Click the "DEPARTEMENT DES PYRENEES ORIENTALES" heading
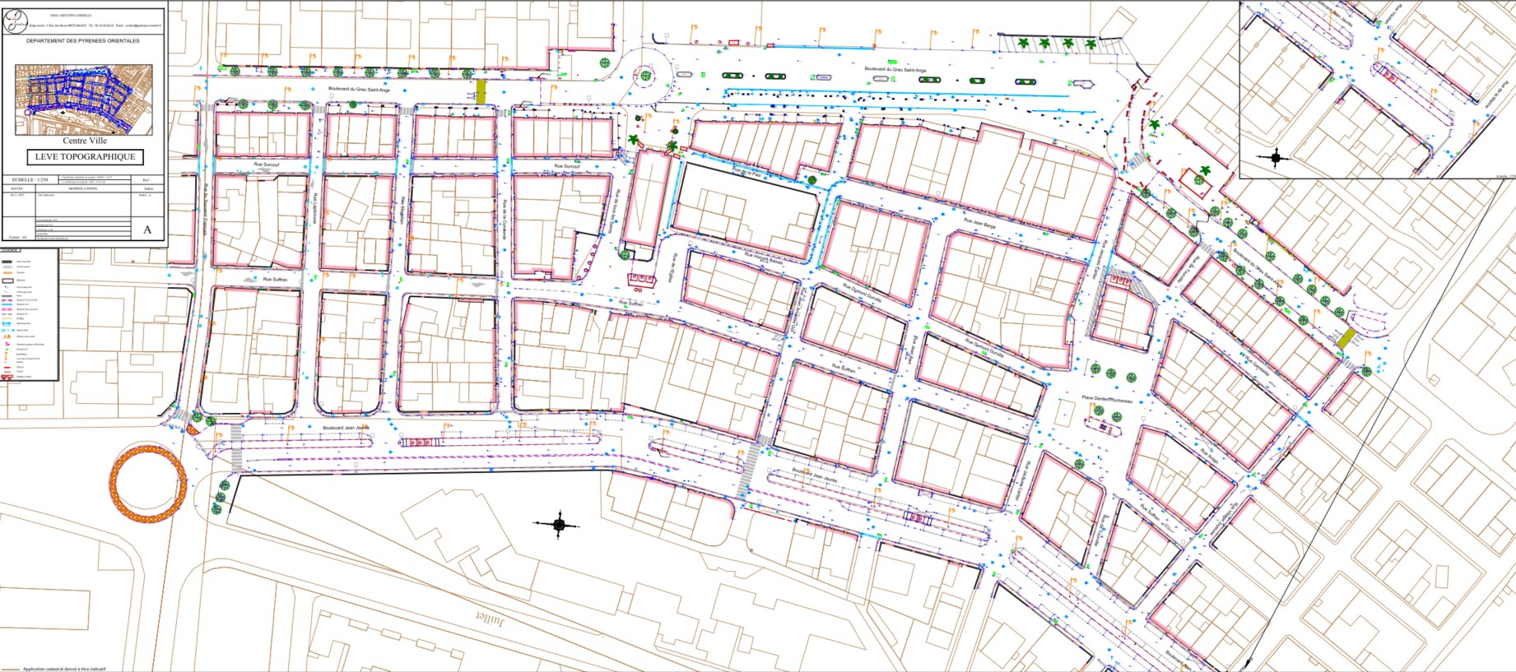Viewport: 1516px width, 672px height. [x=83, y=40]
